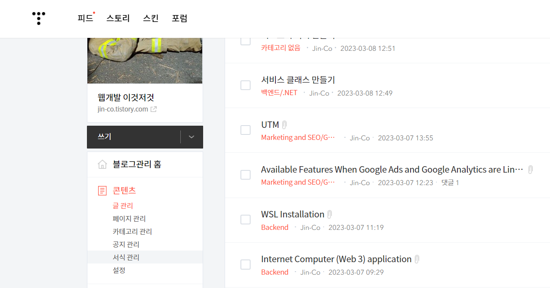Click date 2023-03-07 09:29

(356, 273)
